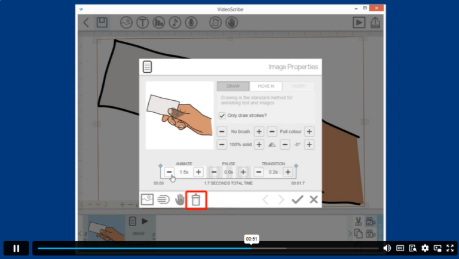The width and height of the screenshot is (459, 259).
Task: Set camera position for element
Action: (x=371, y=221)
